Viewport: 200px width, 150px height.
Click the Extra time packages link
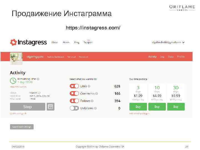(x=139, y=113)
